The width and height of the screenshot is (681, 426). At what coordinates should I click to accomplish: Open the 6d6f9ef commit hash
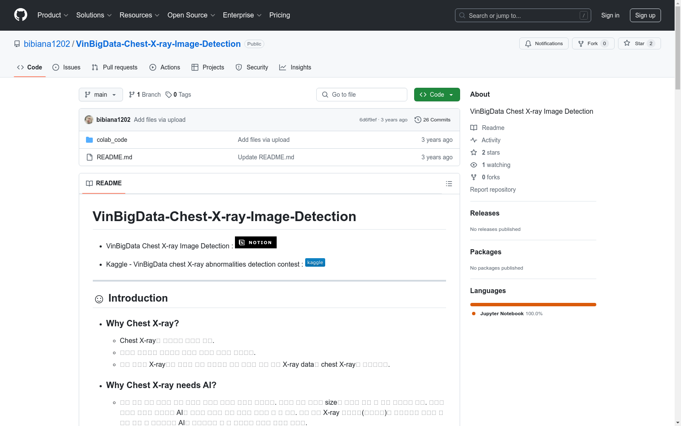(x=368, y=120)
